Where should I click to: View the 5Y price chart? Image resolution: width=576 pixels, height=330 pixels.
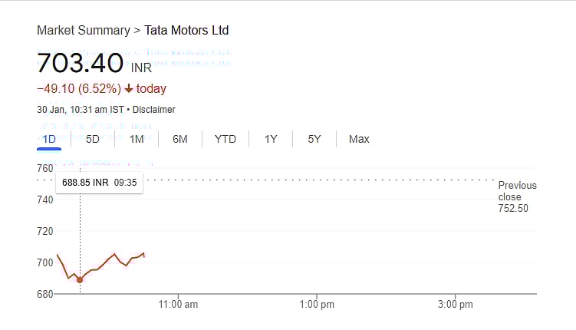pyautogui.click(x=314, y=139)
